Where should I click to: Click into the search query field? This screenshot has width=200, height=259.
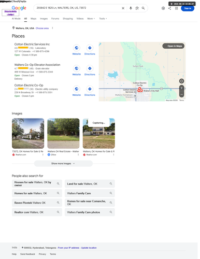(78, 8)
